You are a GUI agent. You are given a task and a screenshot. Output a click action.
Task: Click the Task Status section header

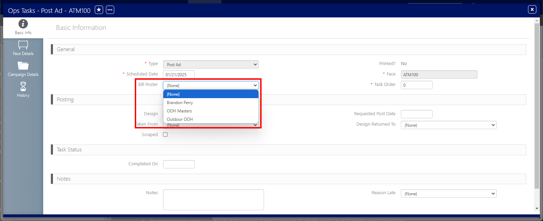click(288, 150)
